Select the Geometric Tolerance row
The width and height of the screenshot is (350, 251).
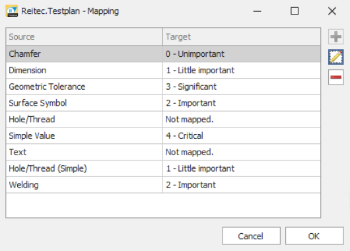[x=163, y=87]
